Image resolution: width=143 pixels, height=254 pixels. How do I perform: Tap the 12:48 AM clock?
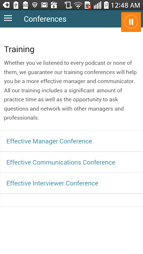point(125,5)
